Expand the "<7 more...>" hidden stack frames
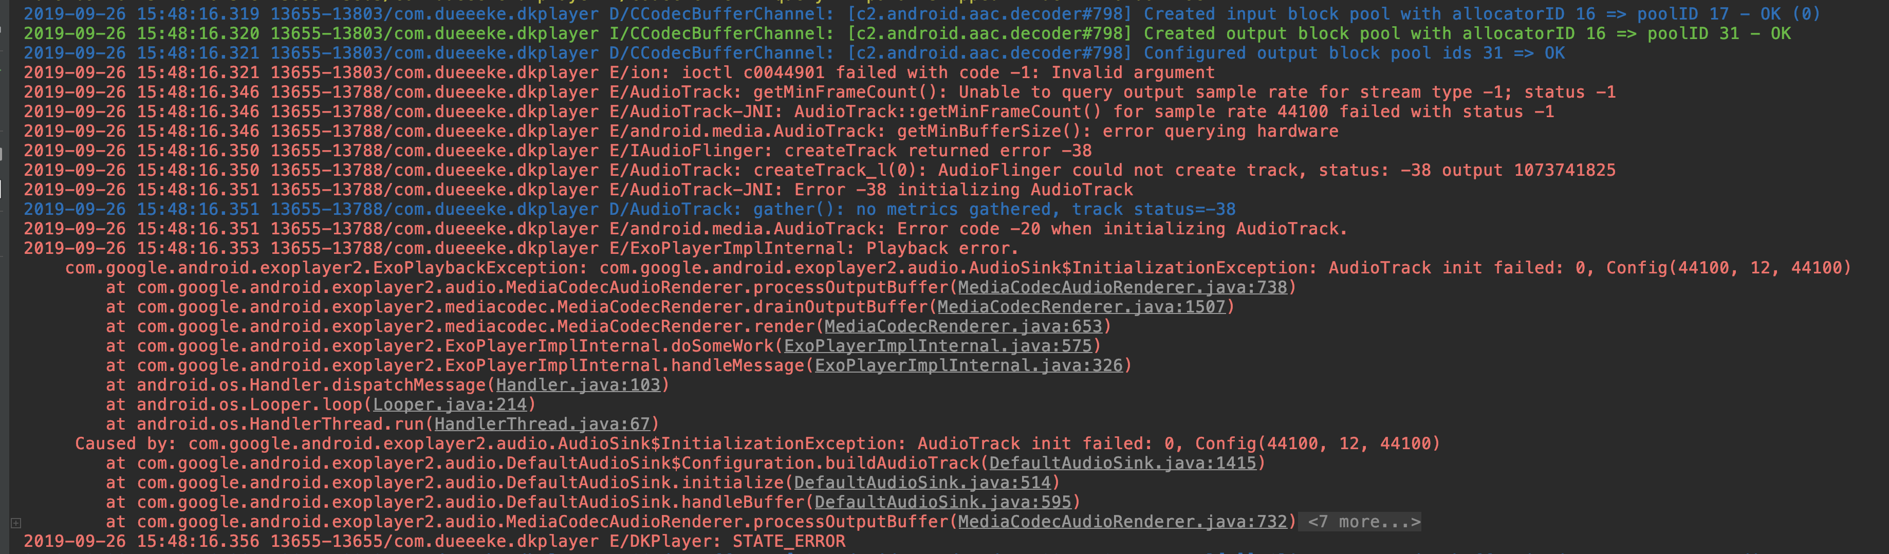 [x=1360, y=521]
